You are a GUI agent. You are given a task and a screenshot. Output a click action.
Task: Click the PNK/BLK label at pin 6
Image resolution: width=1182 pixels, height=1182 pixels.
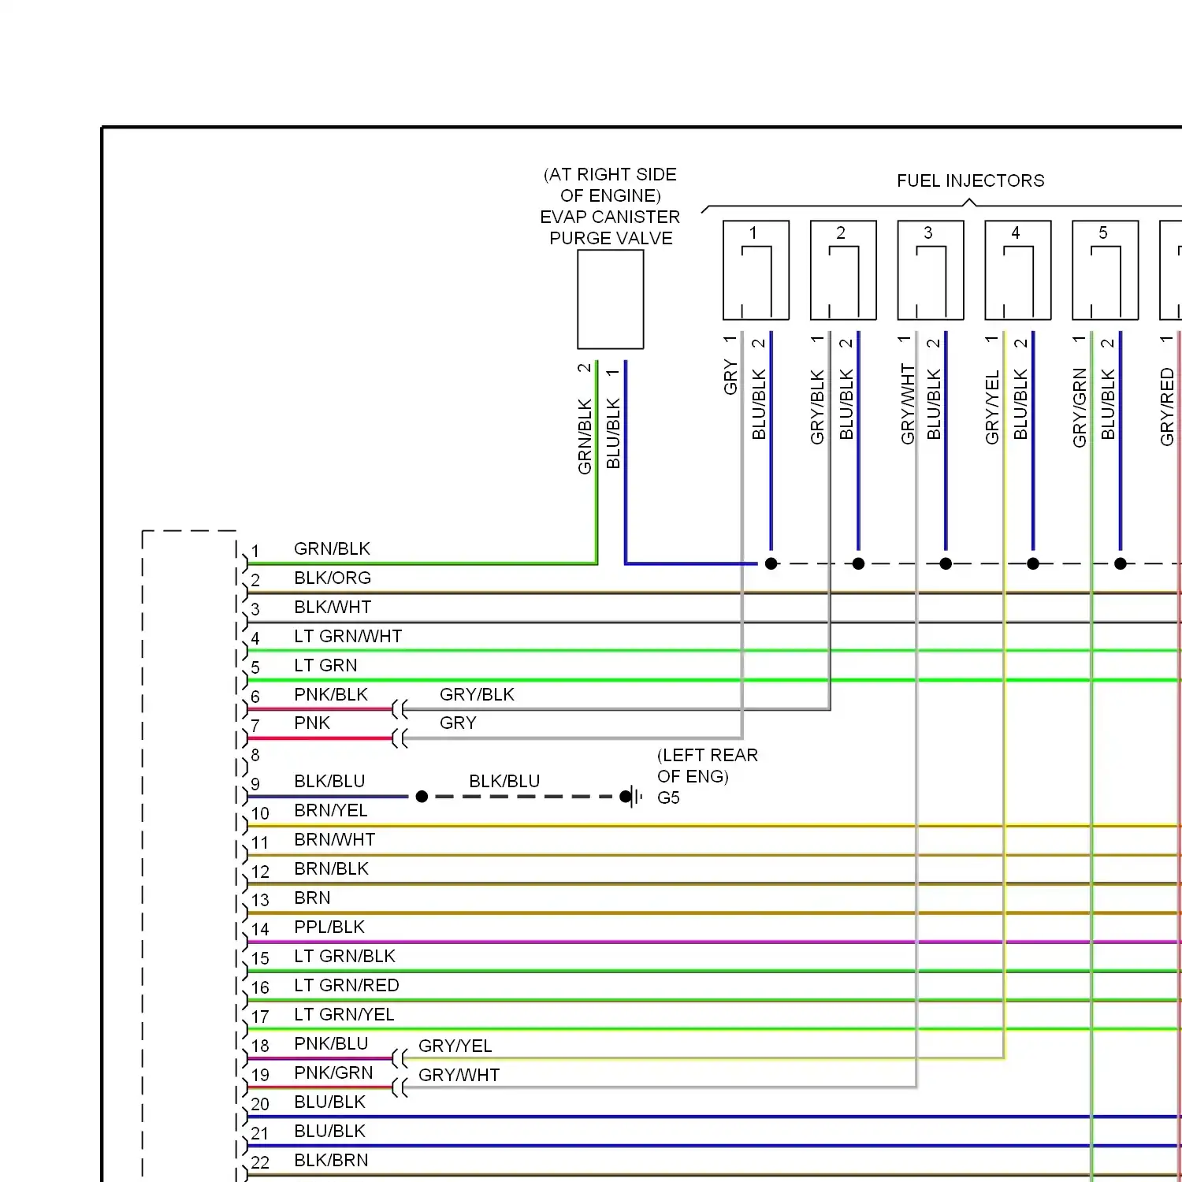[x=331, y=694]
